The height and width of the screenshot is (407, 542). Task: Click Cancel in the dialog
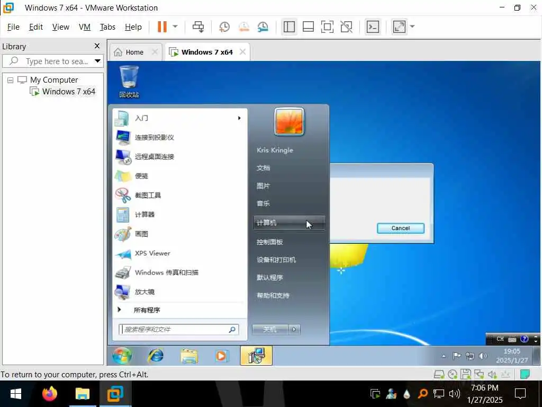tap(400, 228)
